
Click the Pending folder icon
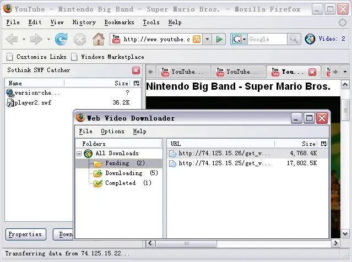(98, 163)
